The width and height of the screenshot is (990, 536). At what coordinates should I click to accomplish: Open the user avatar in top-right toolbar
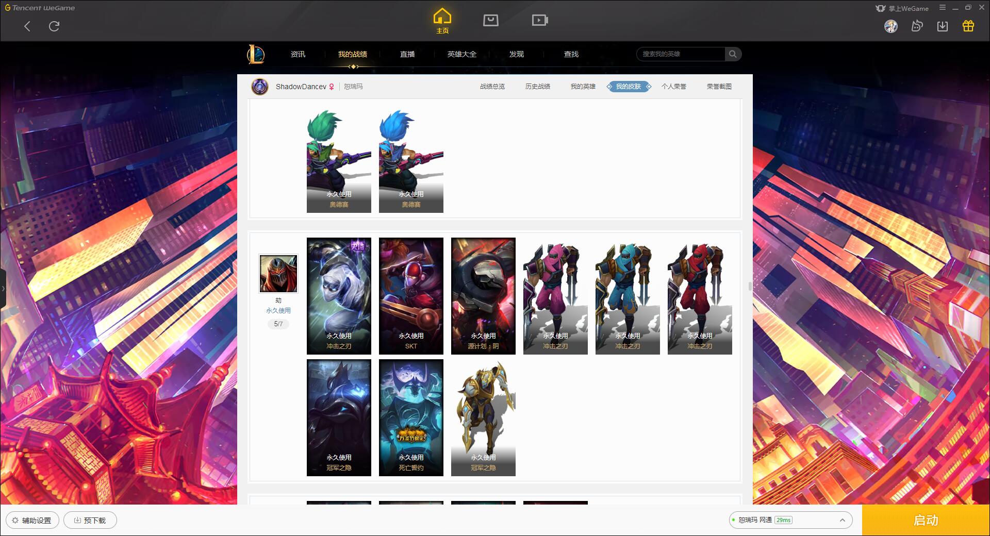(x=891, y=26)
